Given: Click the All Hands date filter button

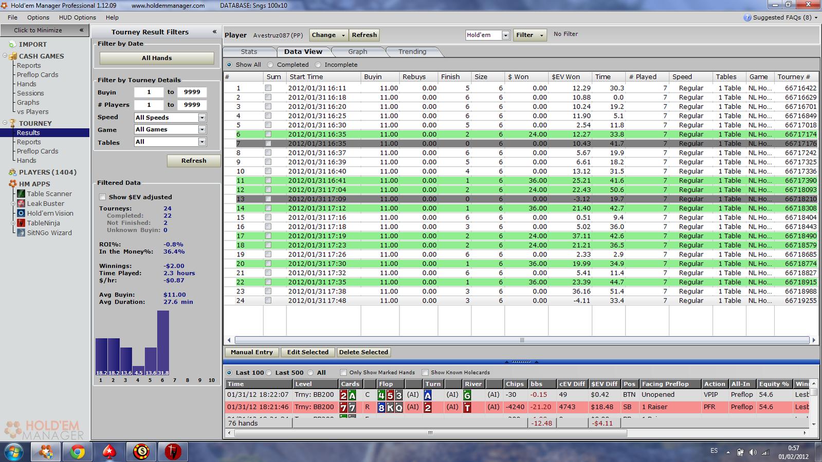Looking at the screenshot, I should tap(157, 58).
